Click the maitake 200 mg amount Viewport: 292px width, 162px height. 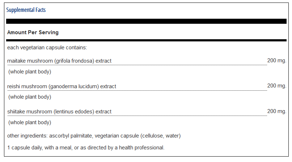coord(277,60)
